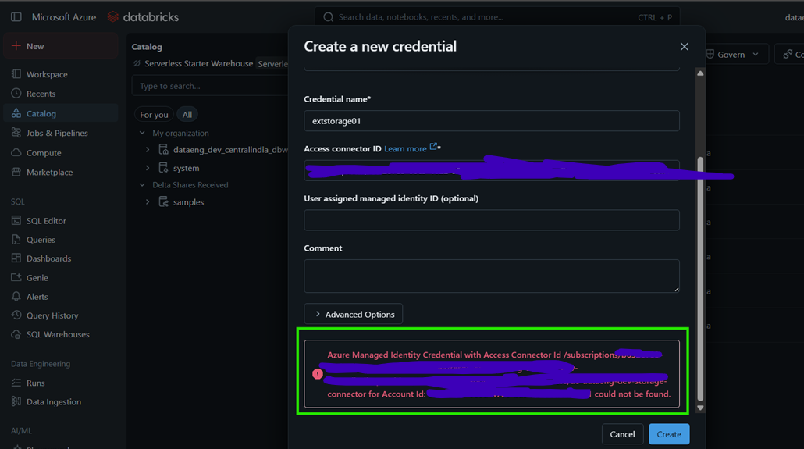
Task: Click the Recents clock icon
Action: pos(16,94)
